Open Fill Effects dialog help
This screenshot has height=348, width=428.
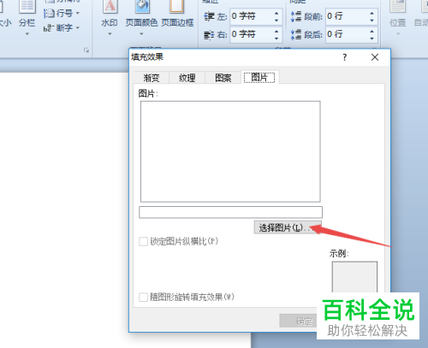tap(345, 57)
